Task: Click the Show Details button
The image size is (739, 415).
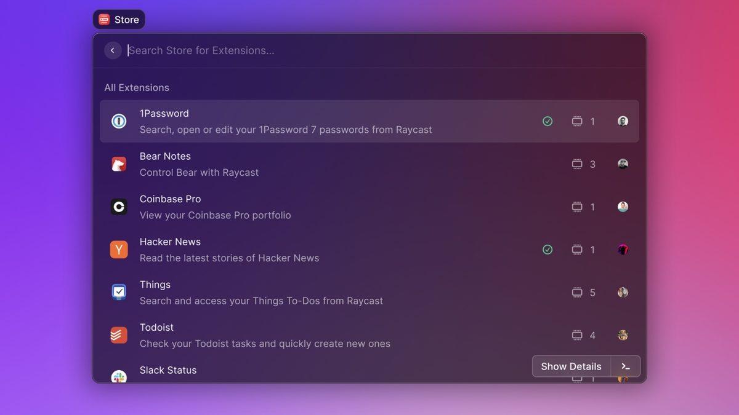Action: pyautogui.click(x=570, y=366)
